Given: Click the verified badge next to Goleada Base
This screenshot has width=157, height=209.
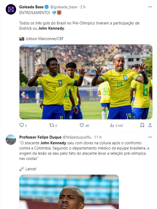Looking at the screenshot, I should tap(46, 7).
